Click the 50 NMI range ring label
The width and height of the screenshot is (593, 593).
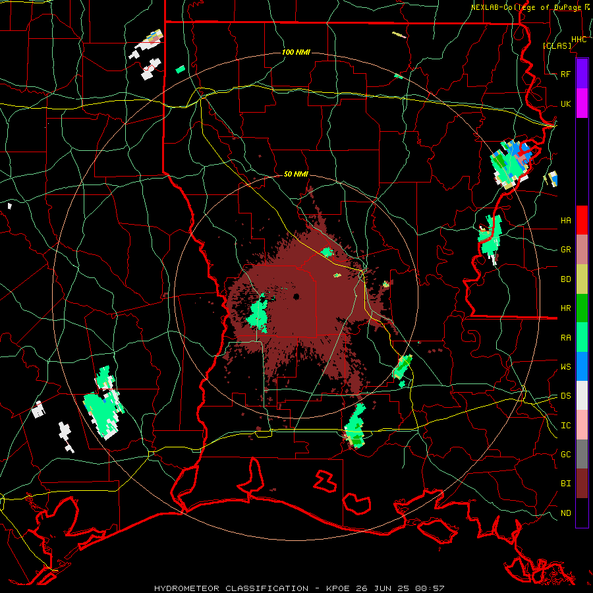point(296,174)
